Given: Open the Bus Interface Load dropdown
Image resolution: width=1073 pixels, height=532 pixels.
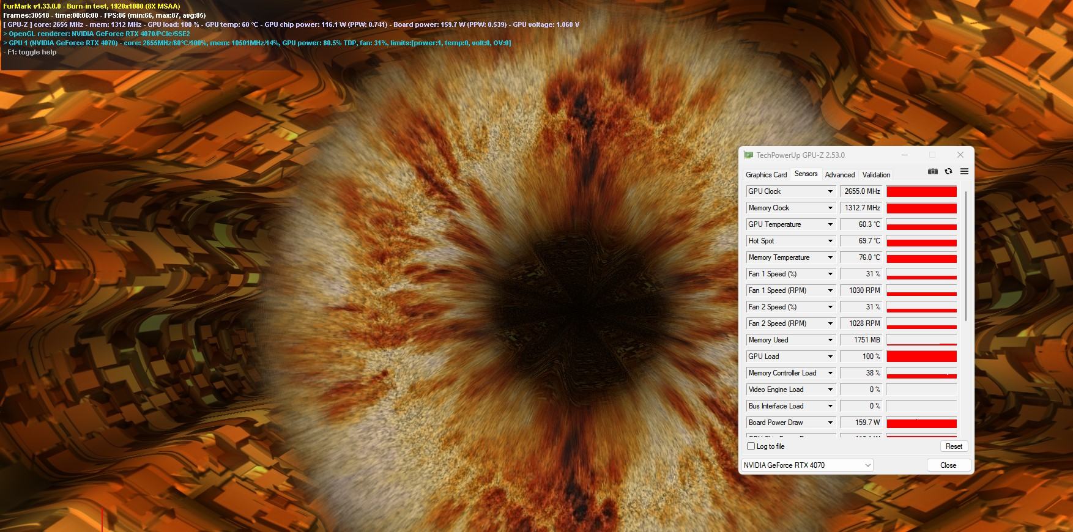Looking at the screenshot, I should pyautogui.click(x=830, y=406).
